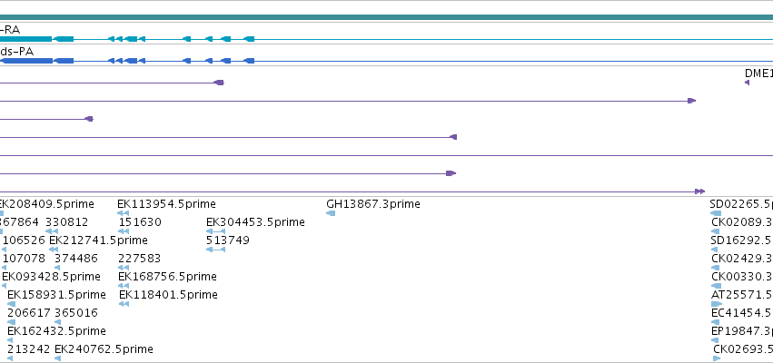
Task: Select the spliced glyph under 513749
Action: [x=215, y=250]
